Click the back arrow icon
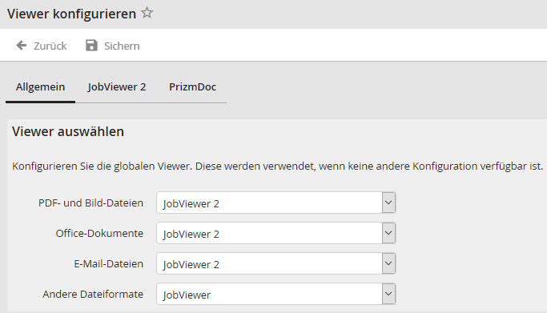Screen dimensions: 547x313 coord(22,46)
